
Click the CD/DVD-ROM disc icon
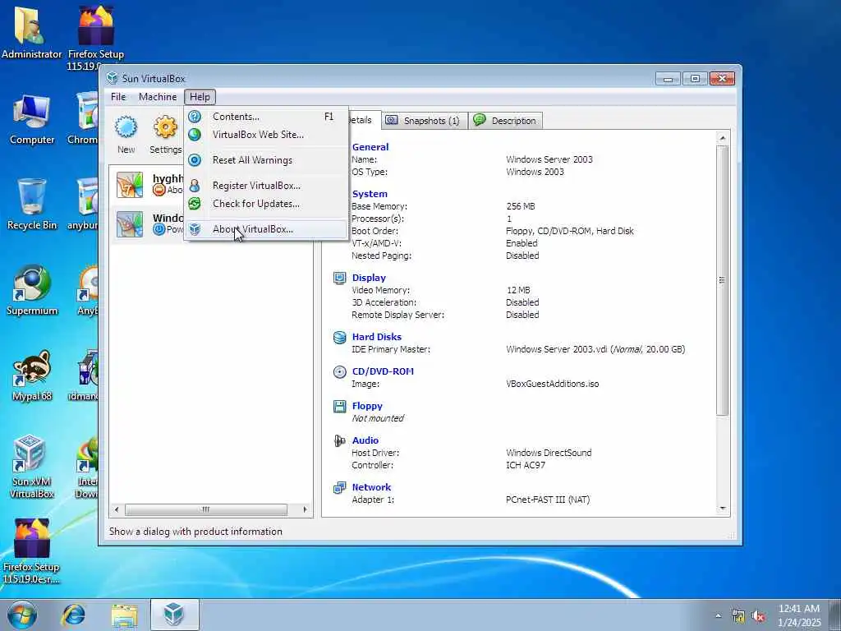coord(339,372)
